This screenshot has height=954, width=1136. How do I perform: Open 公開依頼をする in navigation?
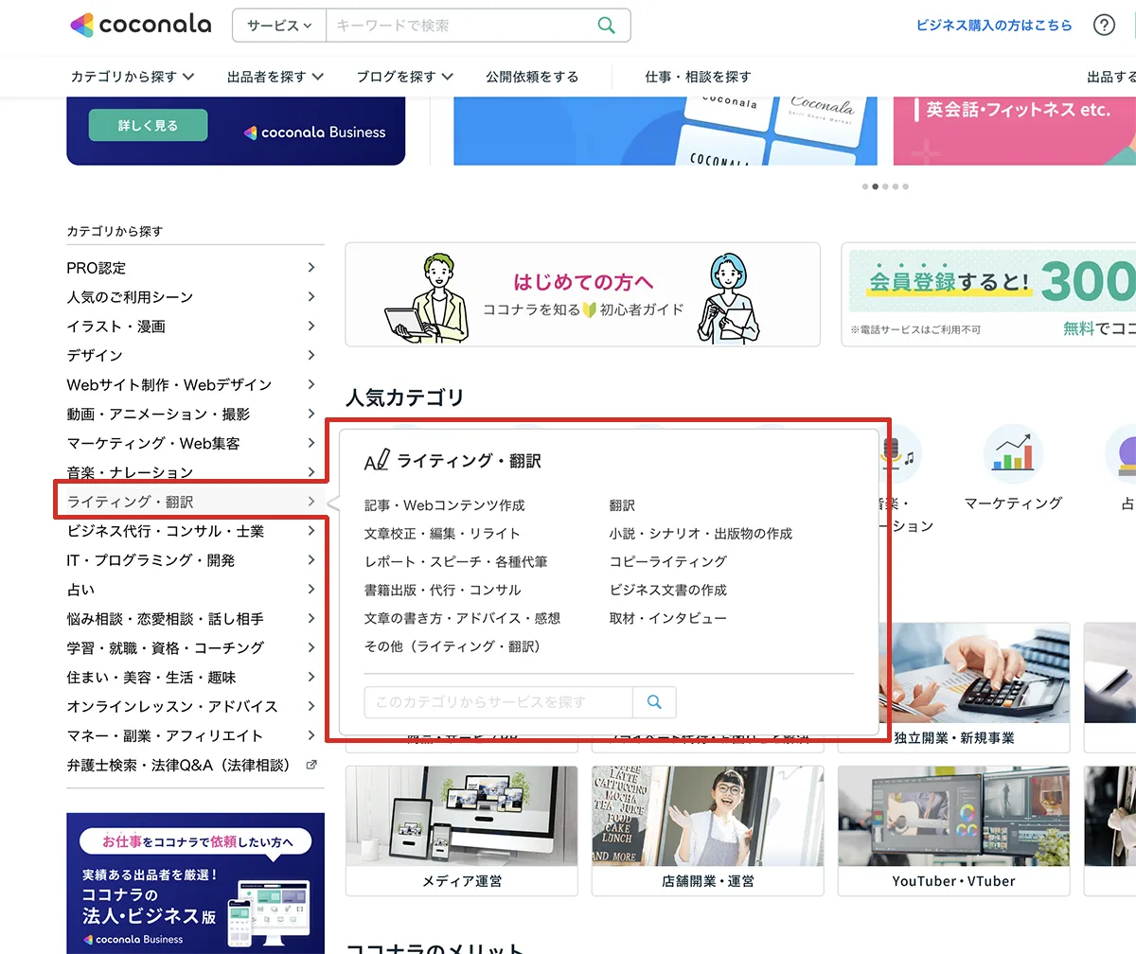click(x=532, y=77)
